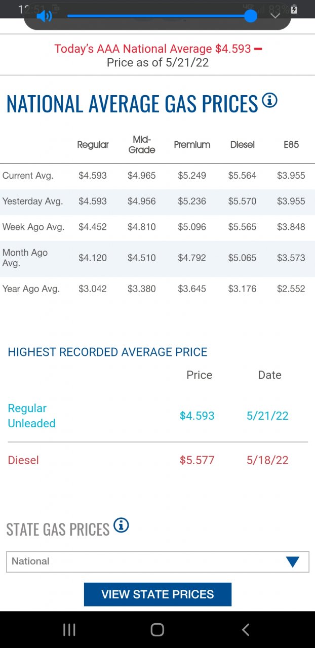
Task: Select the Regular Unleaded record row
Action: click(158, 416)
